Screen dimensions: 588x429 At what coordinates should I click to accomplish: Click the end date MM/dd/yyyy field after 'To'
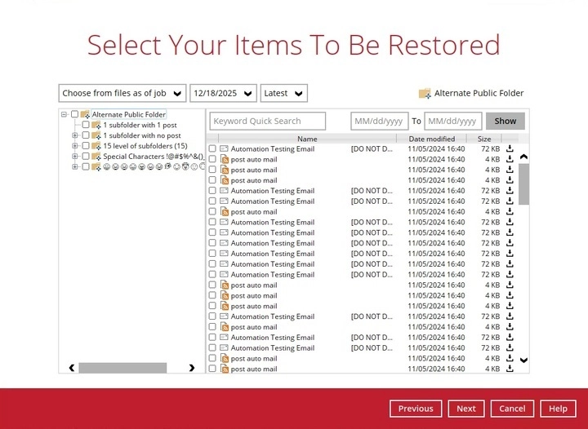pos(453,121)
